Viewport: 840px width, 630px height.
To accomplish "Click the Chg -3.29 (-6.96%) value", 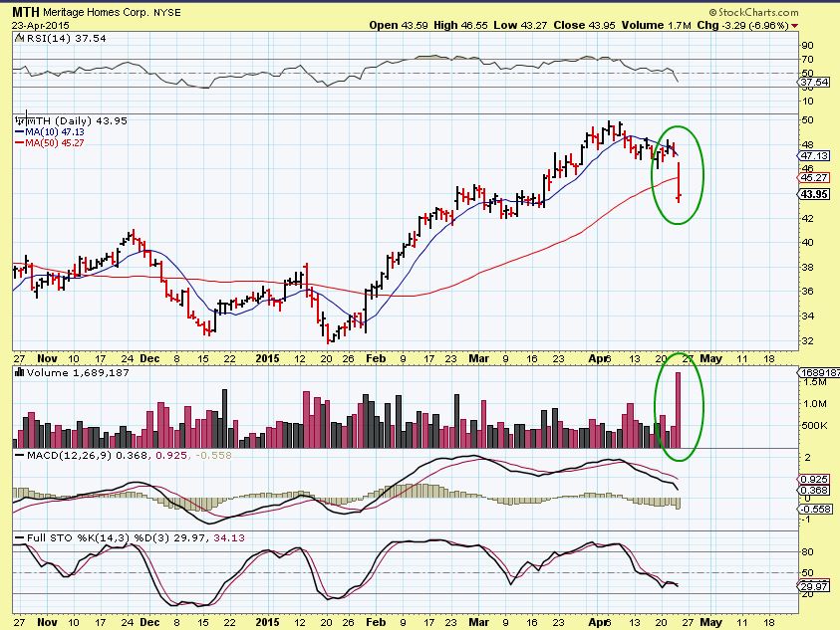I will [x=742, y=25].
